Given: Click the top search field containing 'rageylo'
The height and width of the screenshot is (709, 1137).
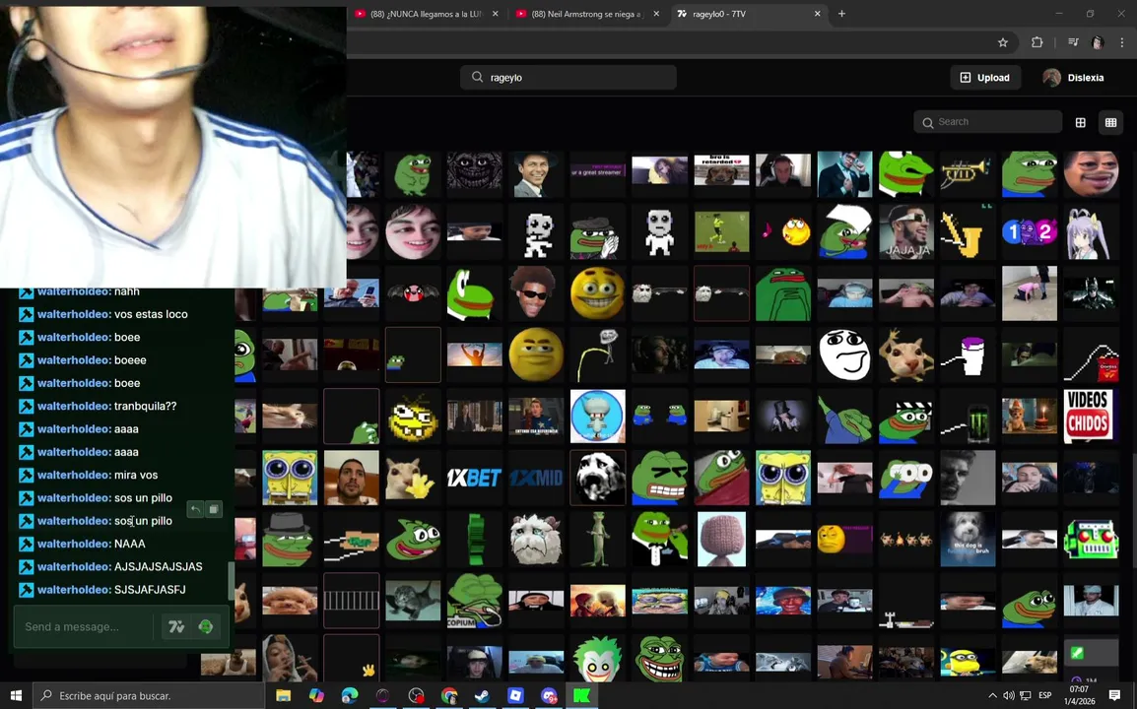Looking at the screenshot, I should pyautogui.click(x=568, y=77).
